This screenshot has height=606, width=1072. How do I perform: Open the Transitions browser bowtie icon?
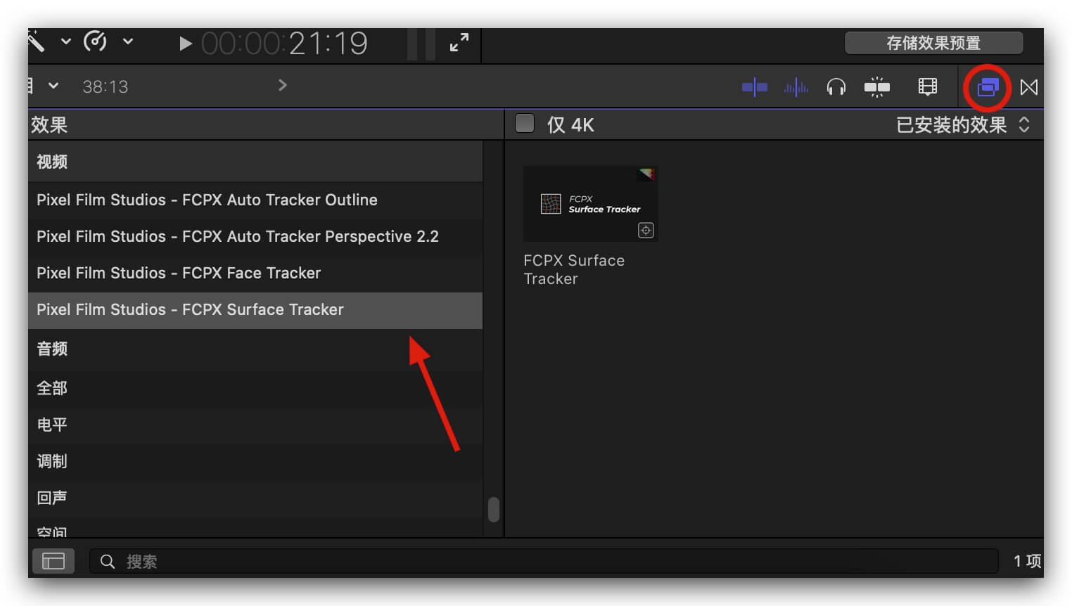click(1029, 87)
